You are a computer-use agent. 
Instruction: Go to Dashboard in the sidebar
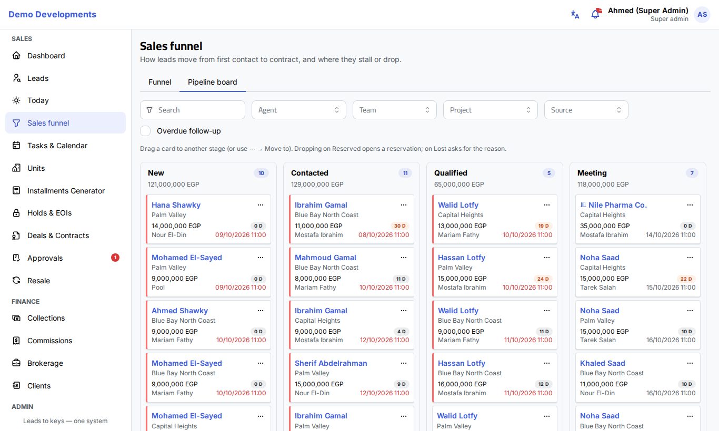click(x=65, y=56)
